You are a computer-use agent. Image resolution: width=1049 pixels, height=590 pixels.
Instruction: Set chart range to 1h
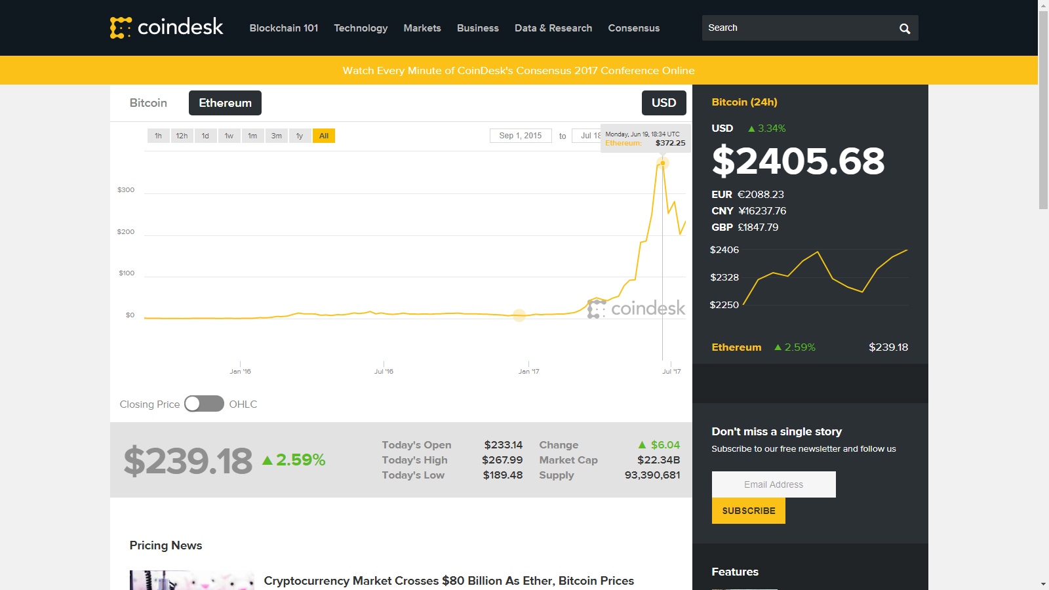pos(158,136)
